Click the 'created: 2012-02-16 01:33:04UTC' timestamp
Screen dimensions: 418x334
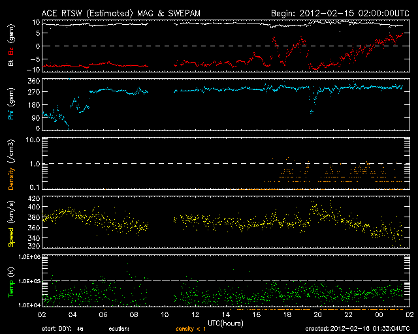[357, 329]
